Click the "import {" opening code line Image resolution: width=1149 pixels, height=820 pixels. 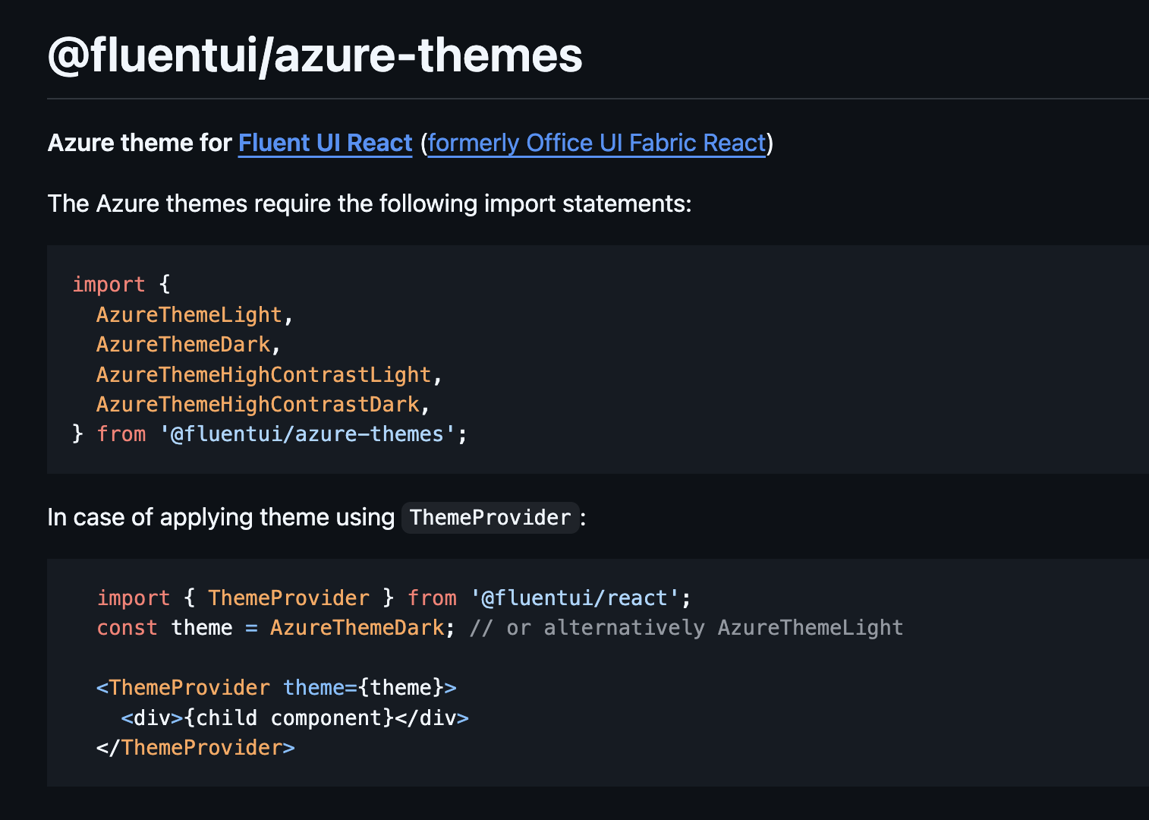click(121, 284)
